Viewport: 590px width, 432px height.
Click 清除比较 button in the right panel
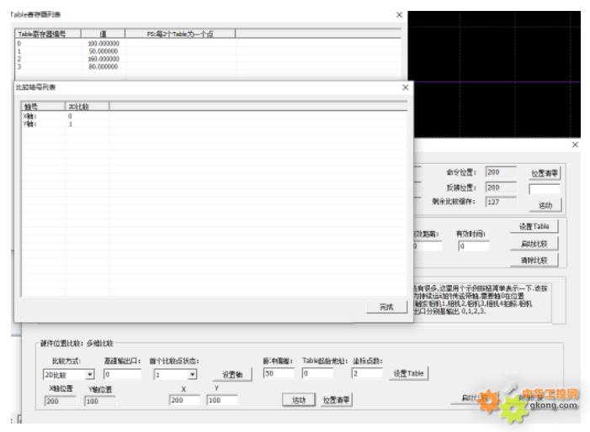534,260
